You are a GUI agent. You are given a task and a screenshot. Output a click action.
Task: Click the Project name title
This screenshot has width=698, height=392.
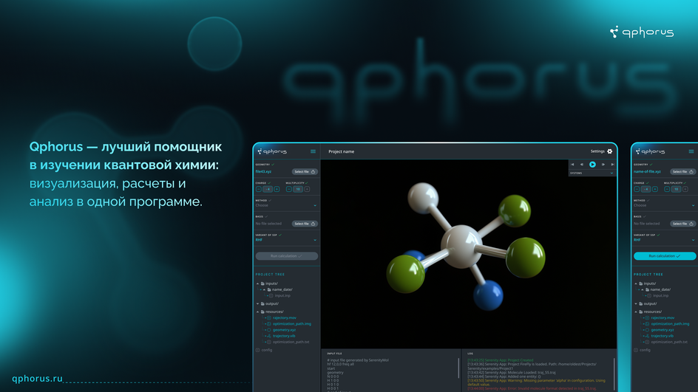click(342, 151)
